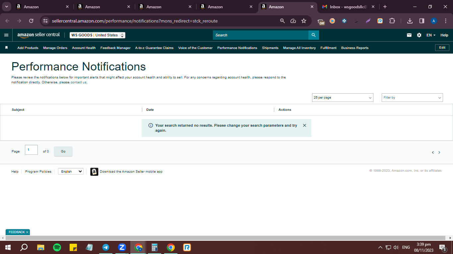The height and width of the screenshot is (254, 453).
Task: Click the bookmark flag icon
Action: point(6,48)
